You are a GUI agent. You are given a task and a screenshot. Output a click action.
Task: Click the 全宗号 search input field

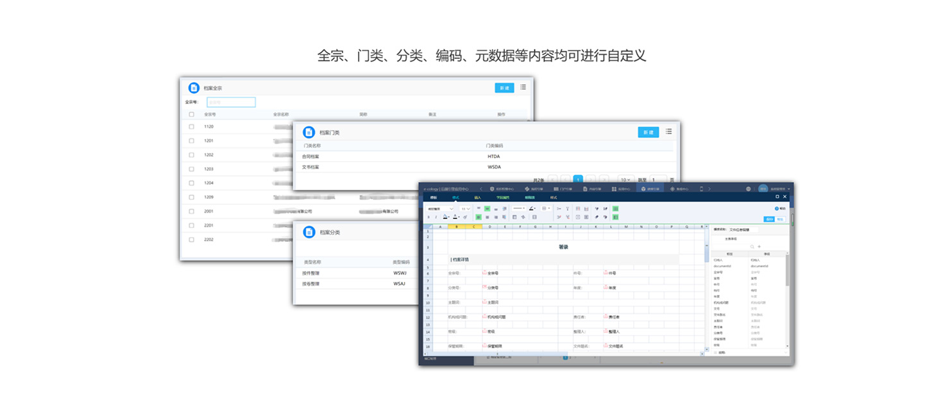(x=231, y=102)
